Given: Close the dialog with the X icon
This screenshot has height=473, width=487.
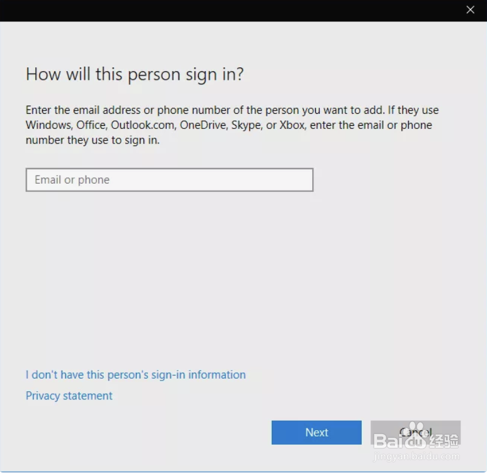Looking at the screenshot, I should pos(470,10).
